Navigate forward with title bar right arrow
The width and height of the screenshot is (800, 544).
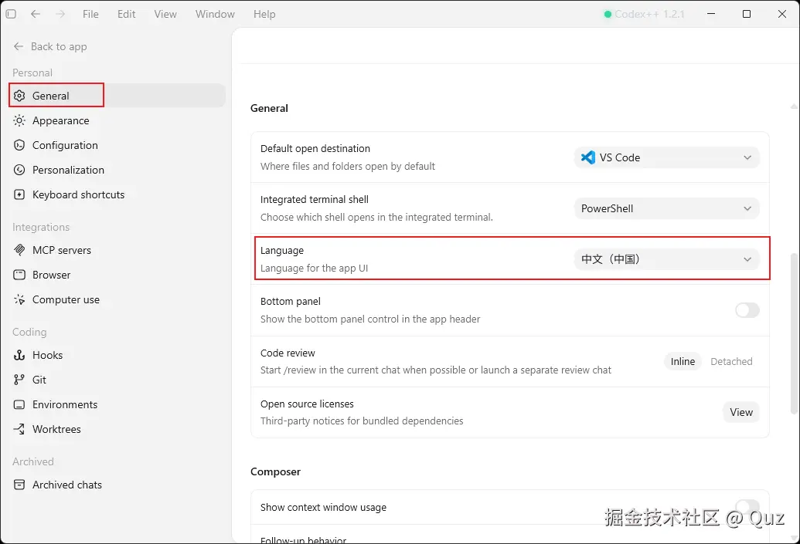(x=60, y=14)
